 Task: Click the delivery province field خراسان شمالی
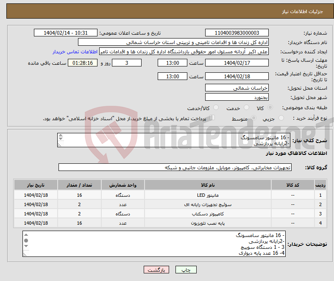(237, 88)
